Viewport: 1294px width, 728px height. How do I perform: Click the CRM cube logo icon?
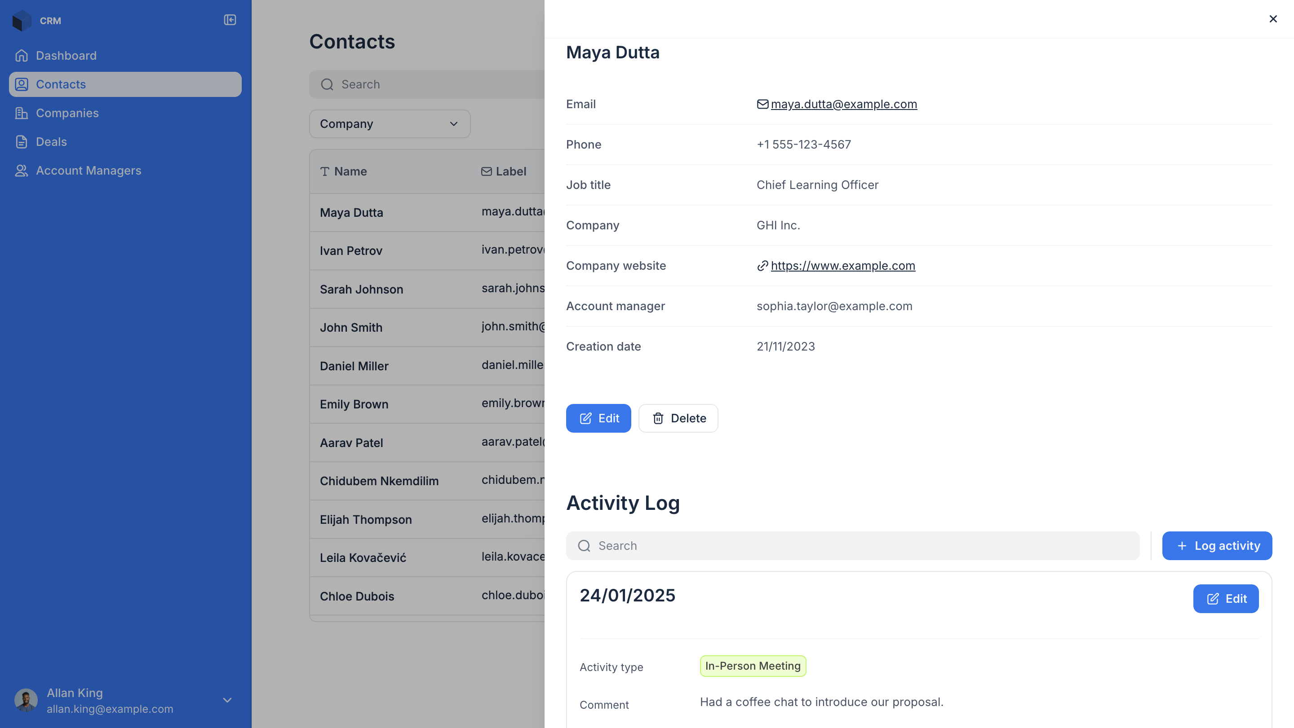(21, 21)
